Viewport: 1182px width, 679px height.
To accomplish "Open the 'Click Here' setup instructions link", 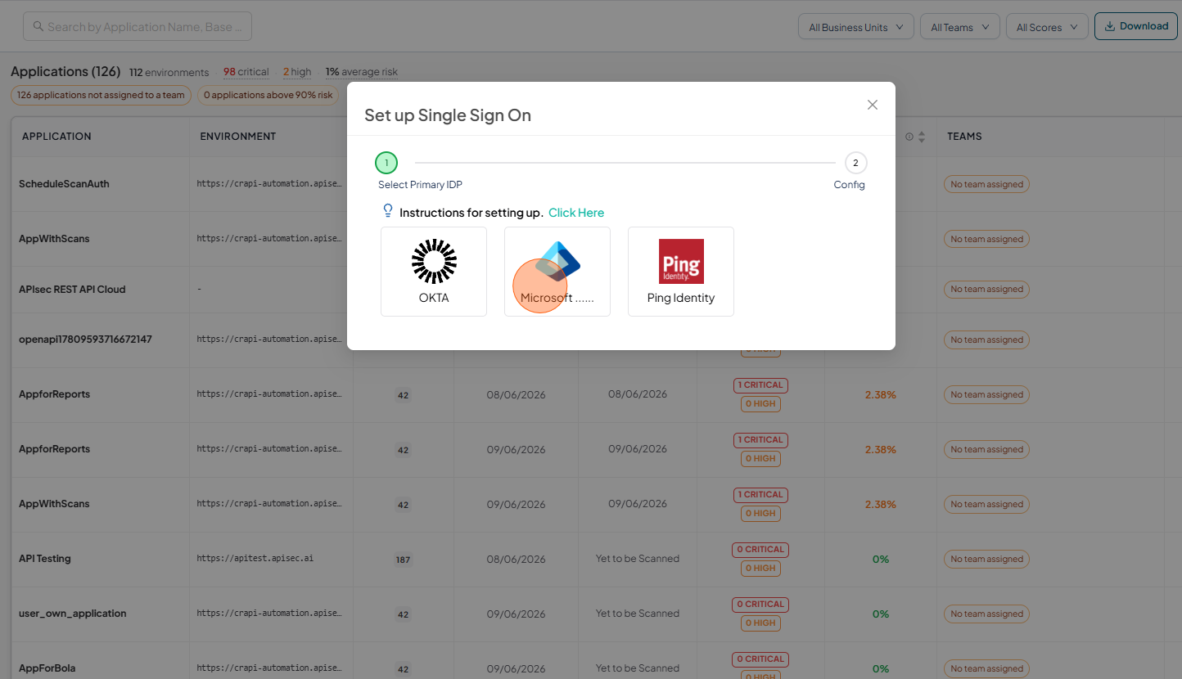I will point(576,213).
